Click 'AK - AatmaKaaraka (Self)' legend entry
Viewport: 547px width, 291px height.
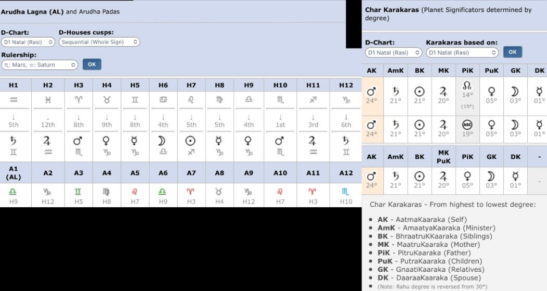pos(422,220)
